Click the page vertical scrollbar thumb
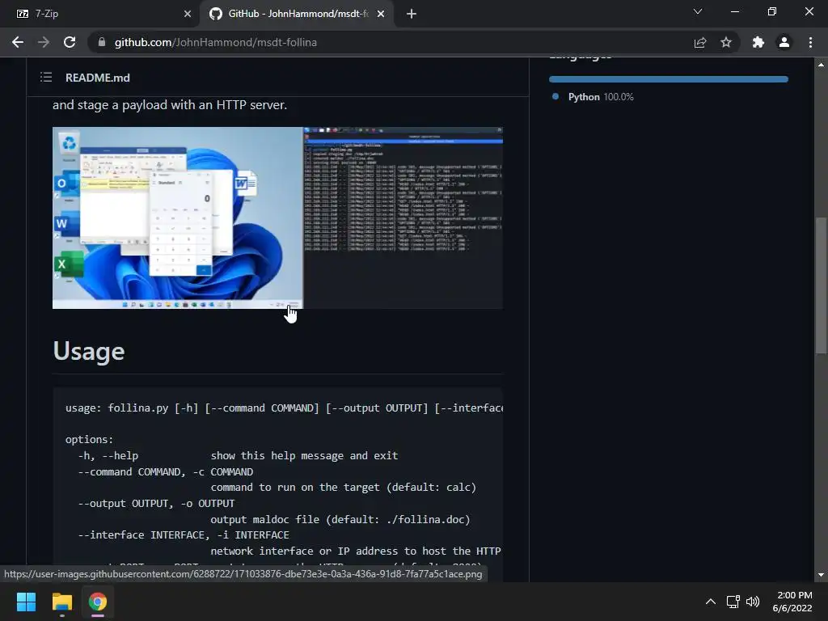 pos(821,285)
